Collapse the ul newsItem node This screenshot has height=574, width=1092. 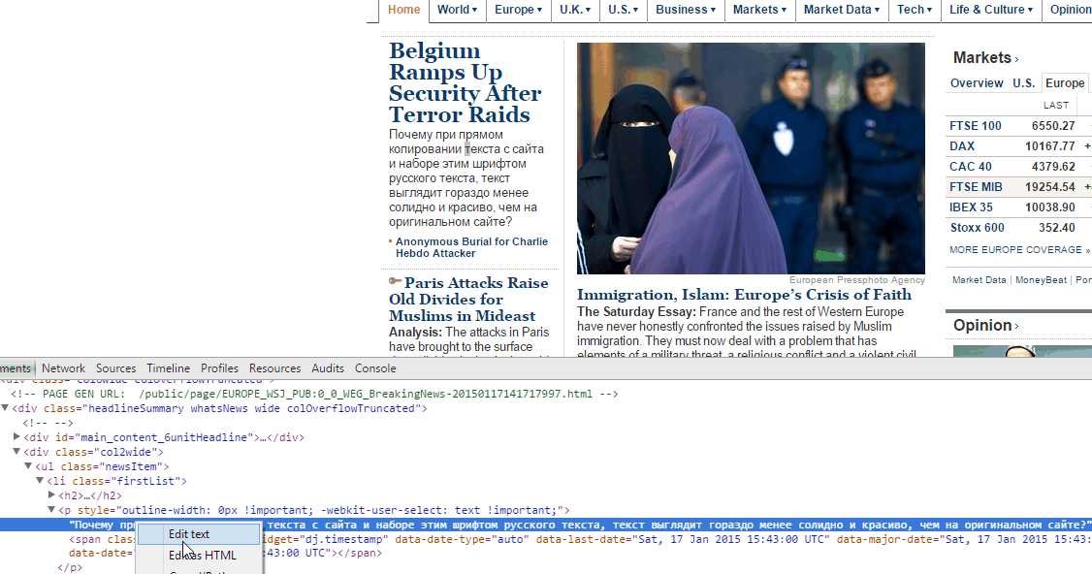point(28,466)
